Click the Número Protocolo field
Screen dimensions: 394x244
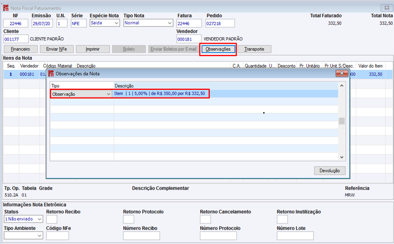tap(218, 236)
